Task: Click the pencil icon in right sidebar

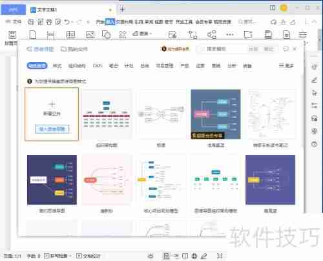Action: coord(315,80)
